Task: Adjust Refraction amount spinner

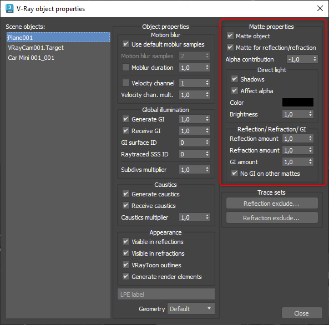Action: (x=310, y=150)
